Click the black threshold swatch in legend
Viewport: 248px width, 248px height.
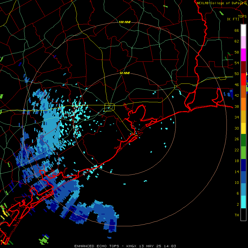(x=243, y=214)
